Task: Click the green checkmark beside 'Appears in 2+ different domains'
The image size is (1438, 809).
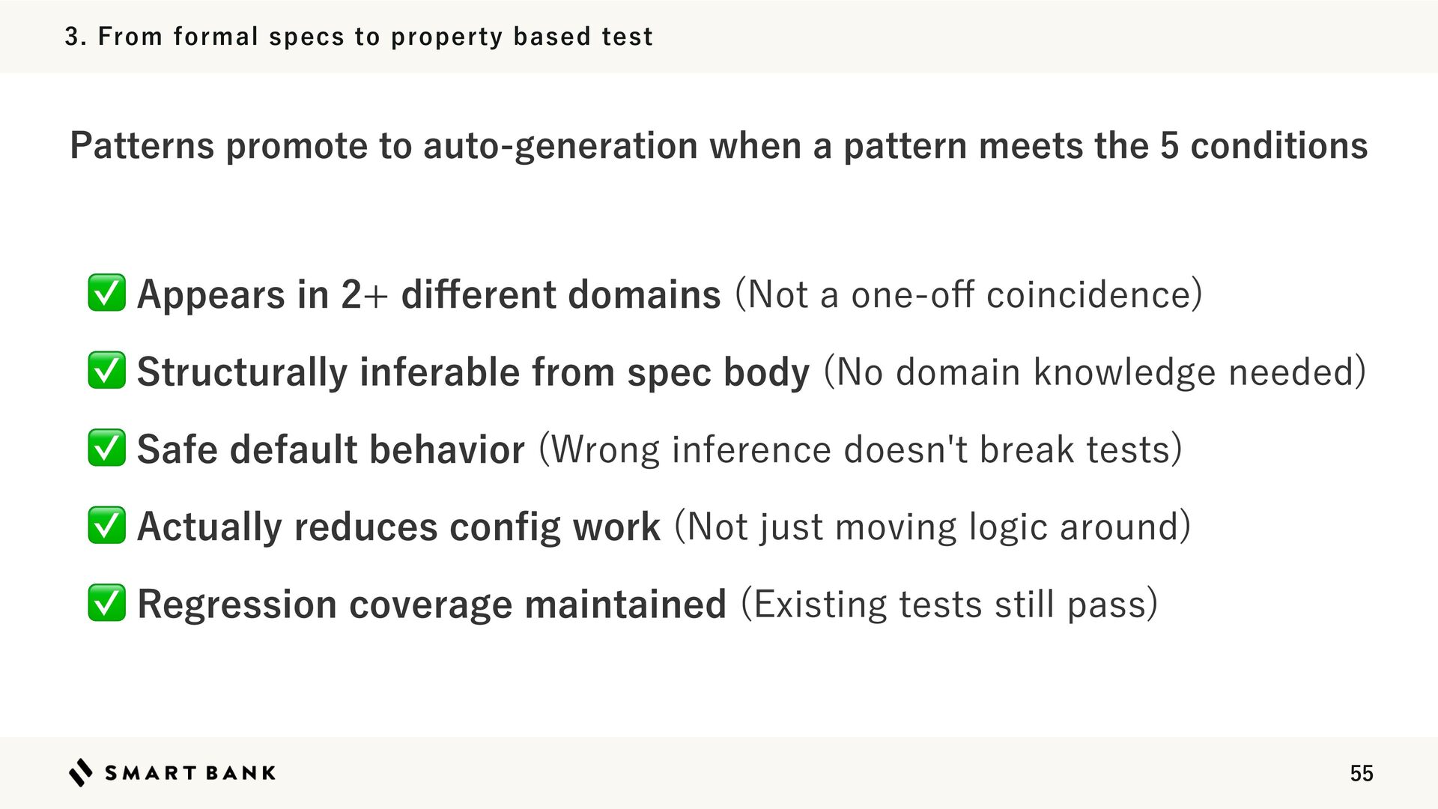Action: click(x=106, y=293)
